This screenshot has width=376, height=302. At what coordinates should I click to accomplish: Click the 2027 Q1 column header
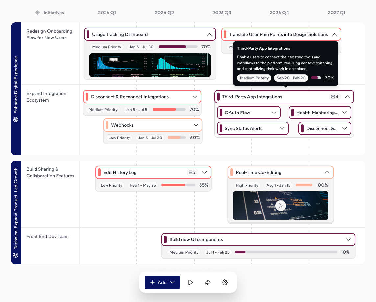(337, 13)
